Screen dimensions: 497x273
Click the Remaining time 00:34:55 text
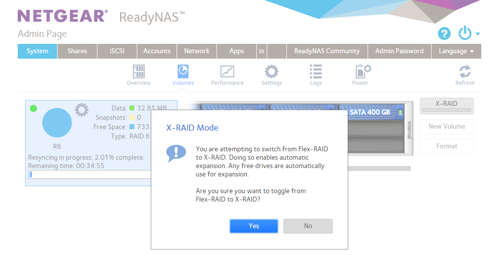66,166
